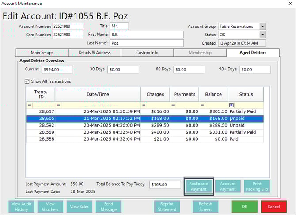Viewport: 296px width, 215px height.
Task: Open the Account Group dropdown
Action: [262, 27]
